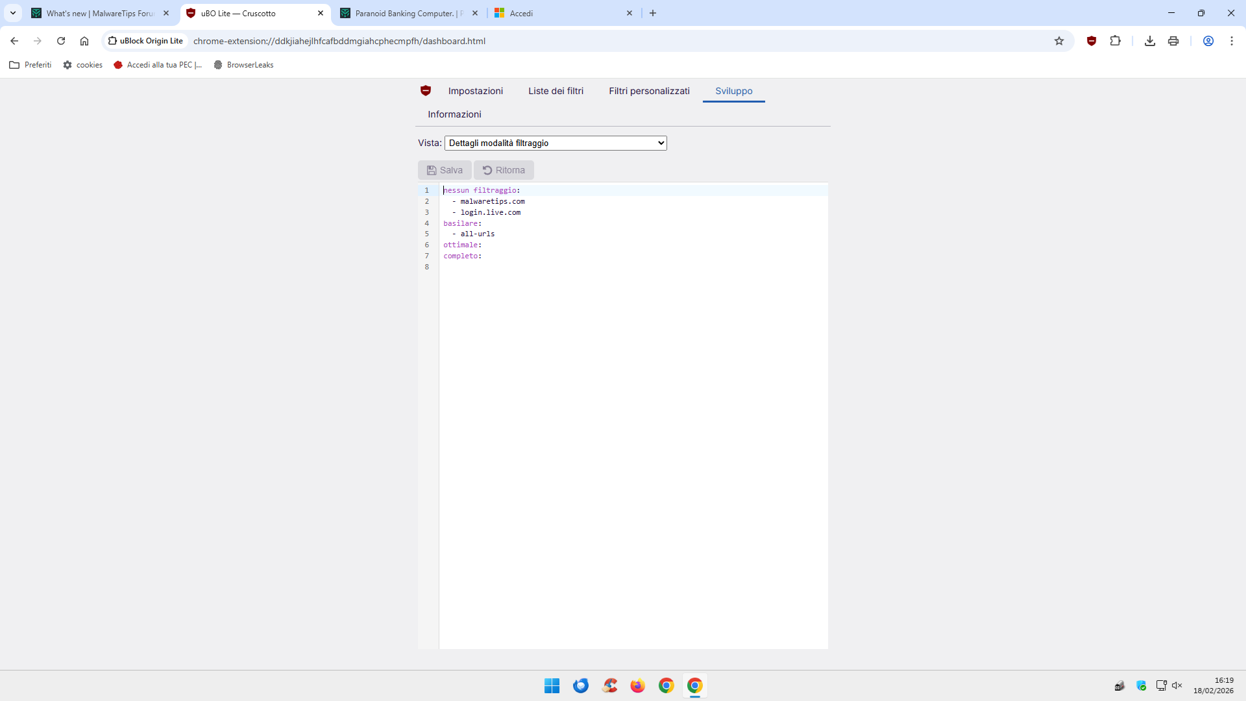Open the Windows Security tray icon

[1142, 685]
